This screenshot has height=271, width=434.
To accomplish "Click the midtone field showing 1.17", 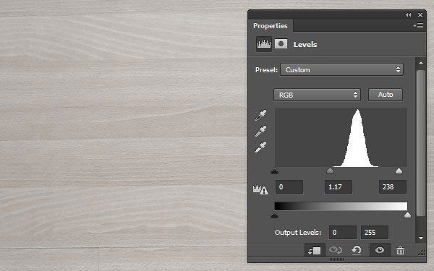I will [x=339, y=187].
